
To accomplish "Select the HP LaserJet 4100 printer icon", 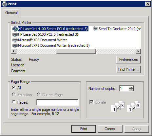I will [15, 29].
